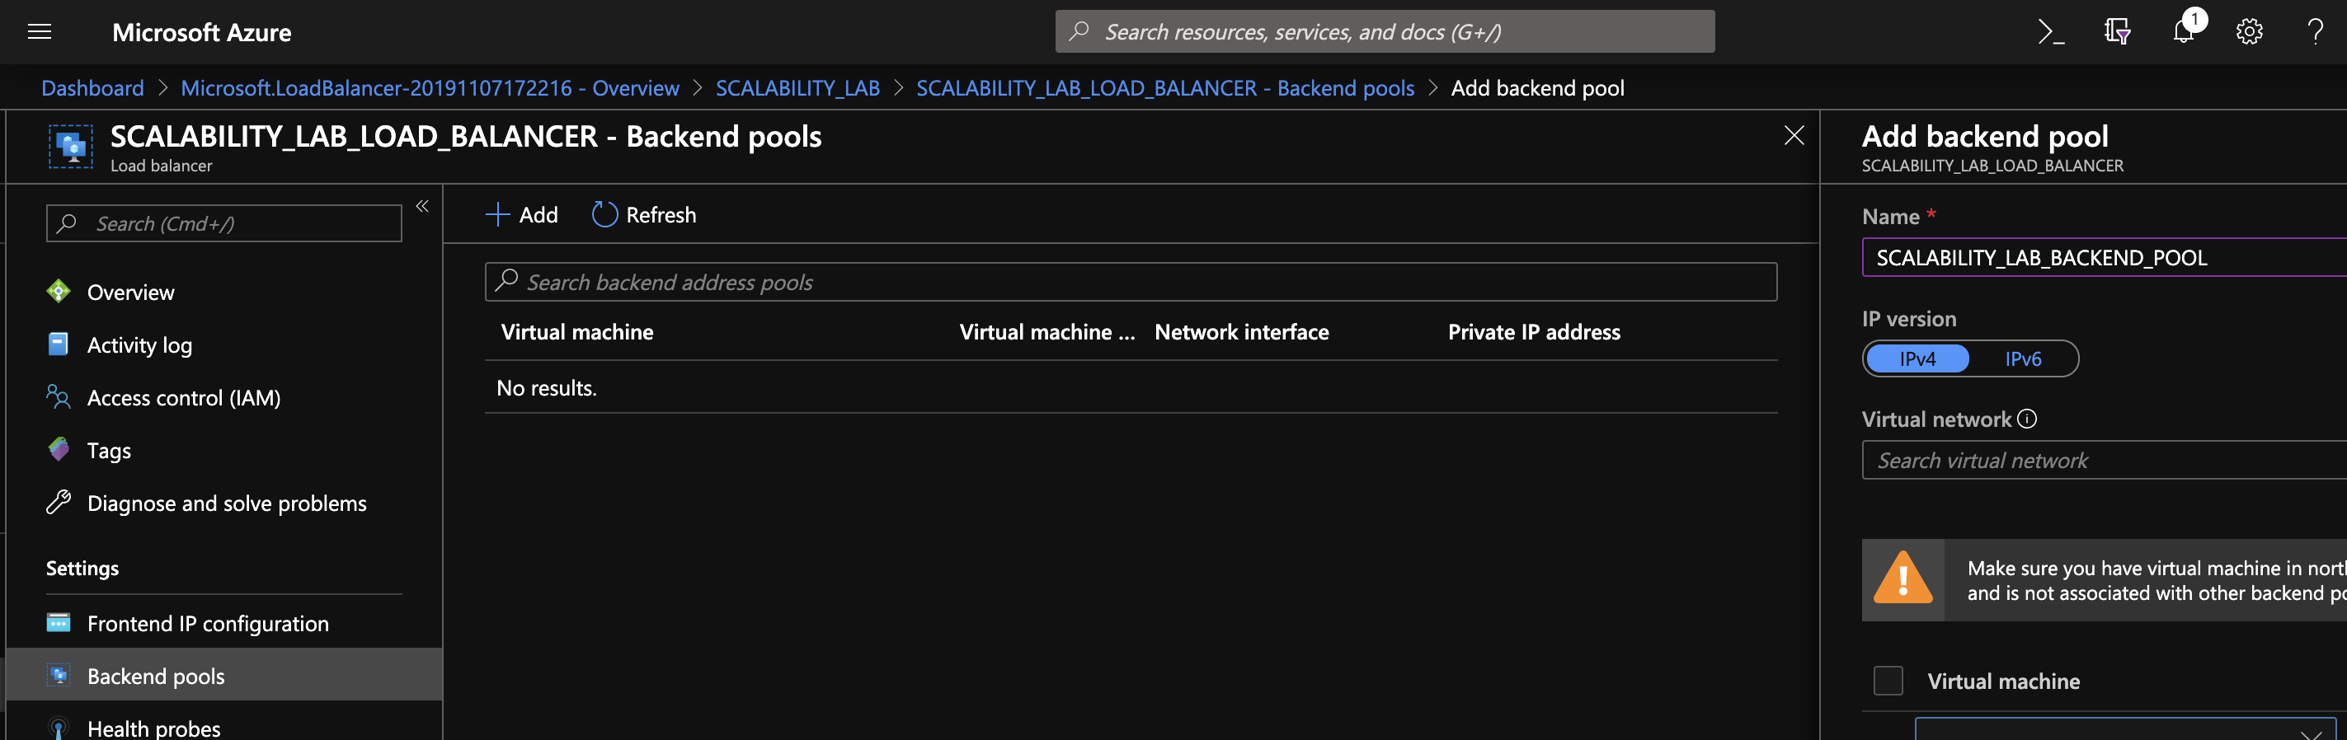Select IPv6 version
The height and width of the screenshot is (740, 2347).
click(x=2023, y=358)
